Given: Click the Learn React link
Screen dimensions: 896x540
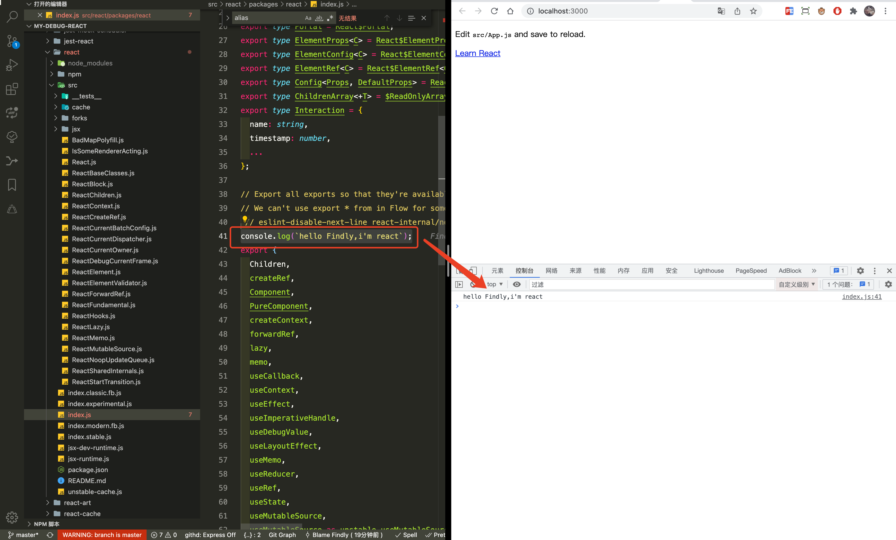Looking at the screenshot, I should [x=478, y=53].
